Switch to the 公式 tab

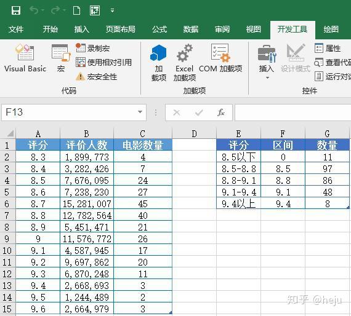(159, 30)
